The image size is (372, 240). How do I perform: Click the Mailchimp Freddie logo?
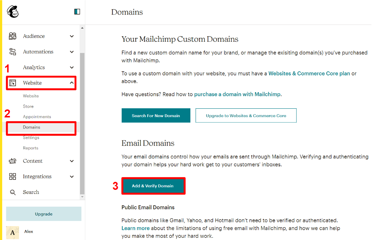(x=13, y=12)
